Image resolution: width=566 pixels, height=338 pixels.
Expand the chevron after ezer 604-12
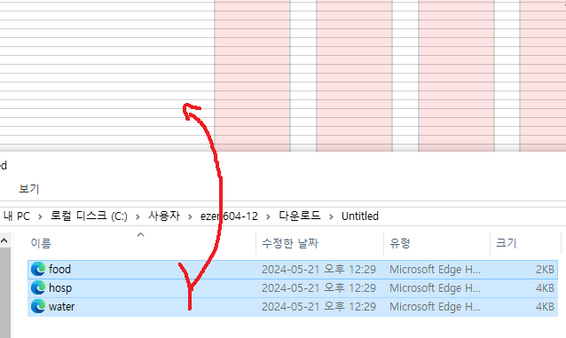(268, 216)
